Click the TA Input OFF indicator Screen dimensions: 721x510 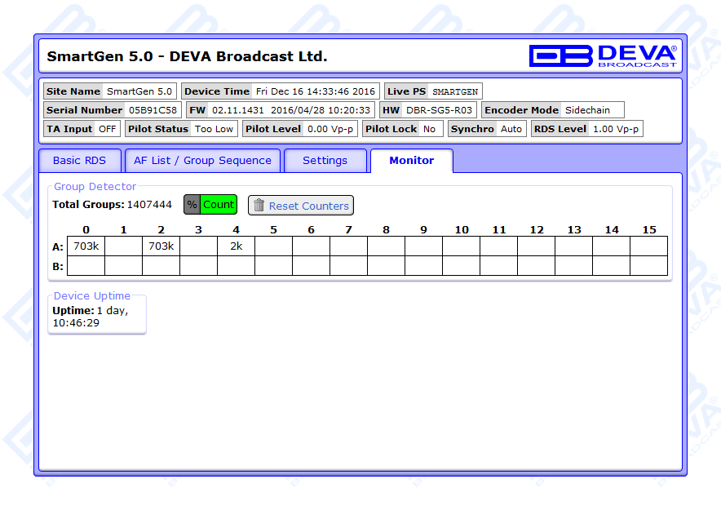tap(107, 129)
